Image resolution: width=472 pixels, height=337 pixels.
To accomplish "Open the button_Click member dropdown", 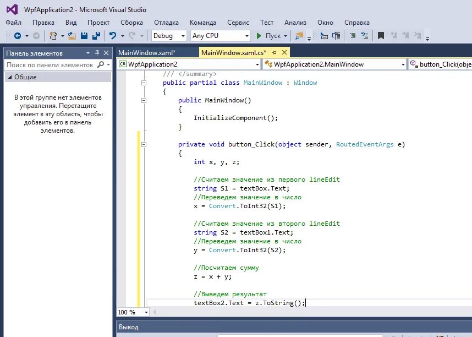I will click(441, 64).
